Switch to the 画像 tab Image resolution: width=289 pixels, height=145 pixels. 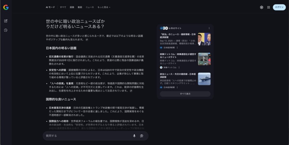[72, 7]
